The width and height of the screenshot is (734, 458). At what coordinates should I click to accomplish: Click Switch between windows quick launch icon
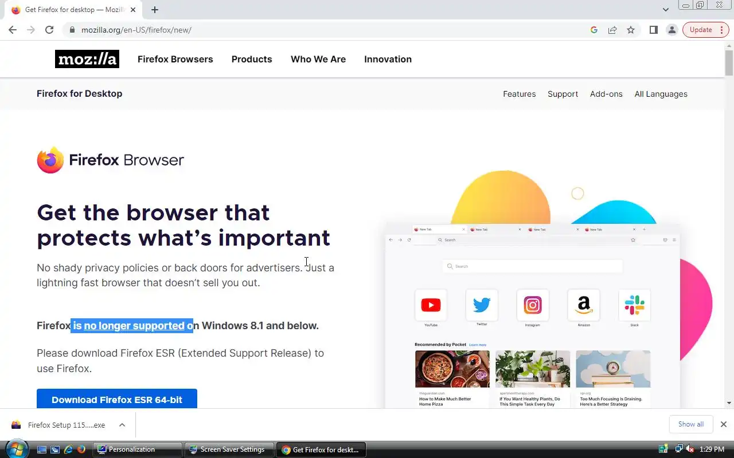(x=55, y=449)
